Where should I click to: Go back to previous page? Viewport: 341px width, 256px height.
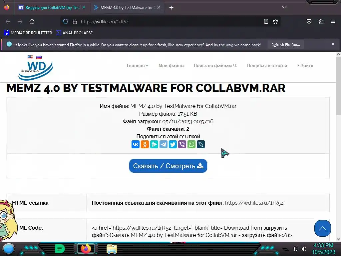(8, 22)
